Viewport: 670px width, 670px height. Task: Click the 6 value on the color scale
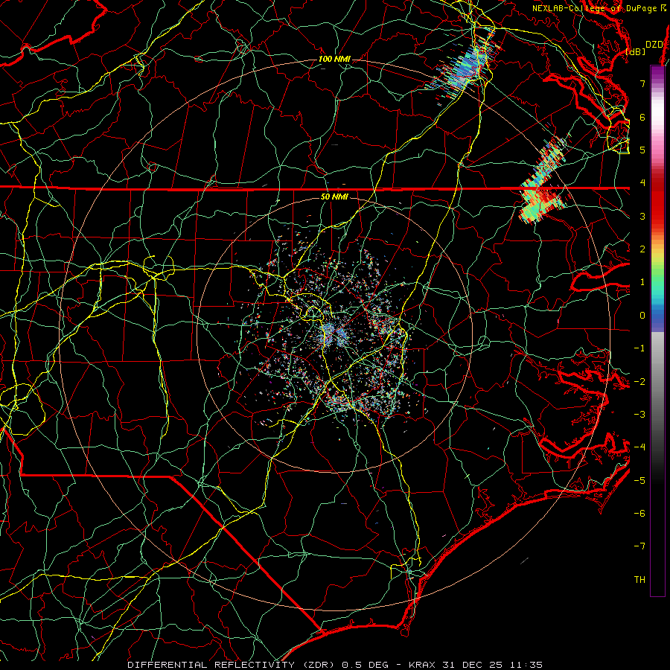[642, 117]
